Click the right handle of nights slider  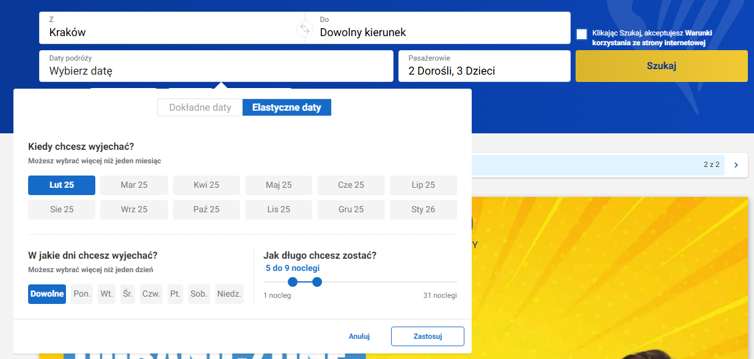pyautogui.click(x=317, y=282)
